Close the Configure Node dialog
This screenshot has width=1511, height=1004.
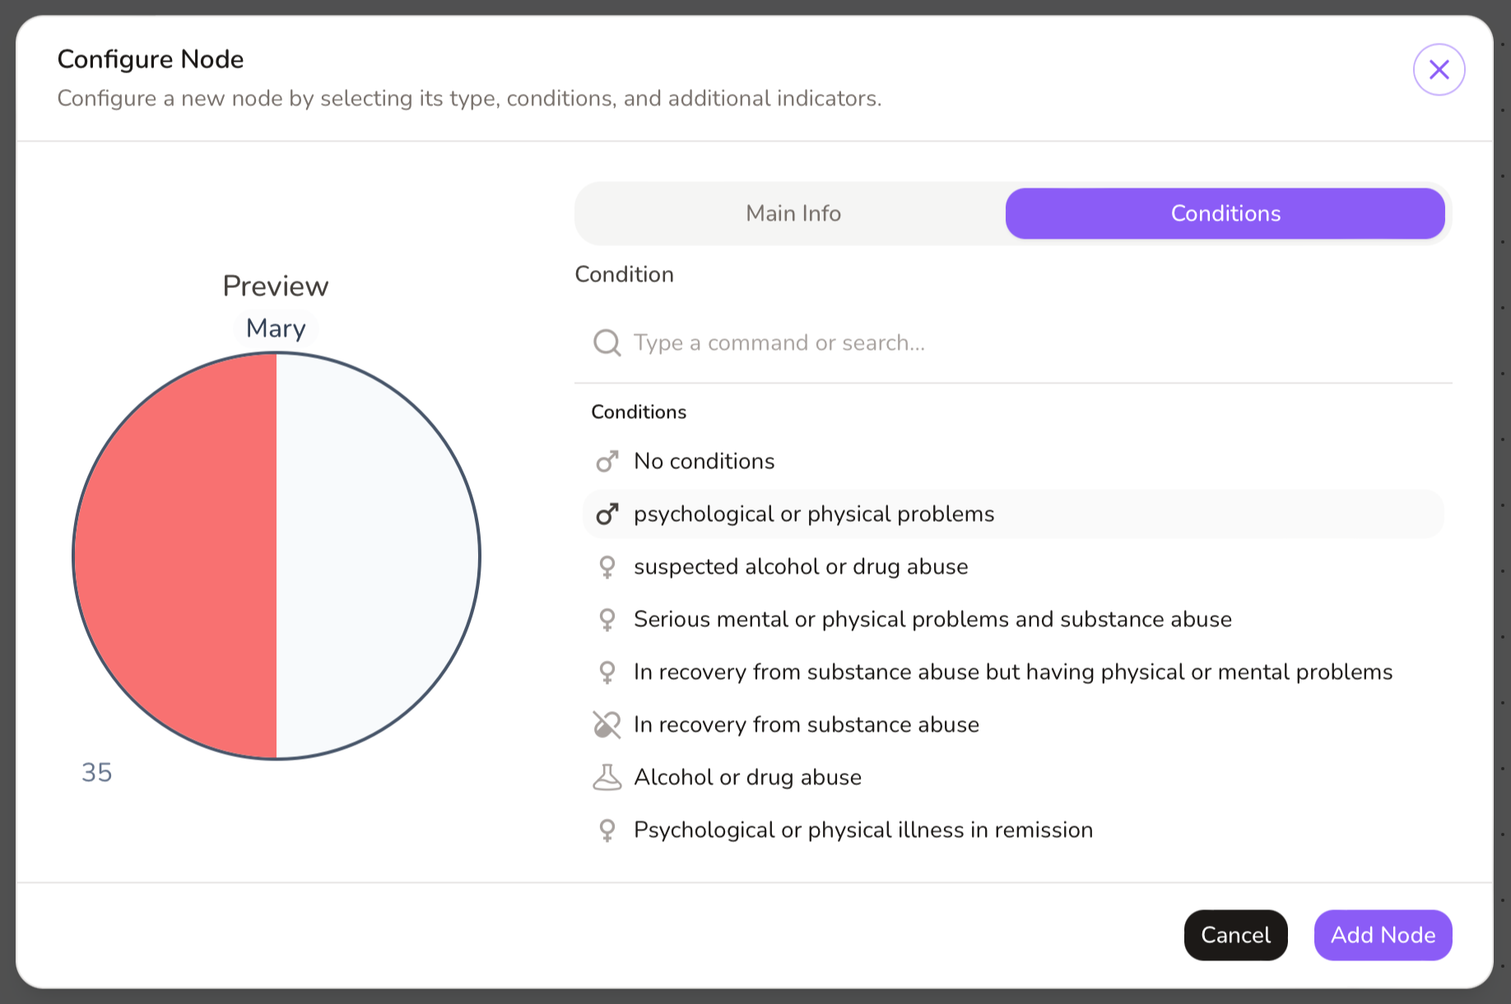[x=1439, y=70]
